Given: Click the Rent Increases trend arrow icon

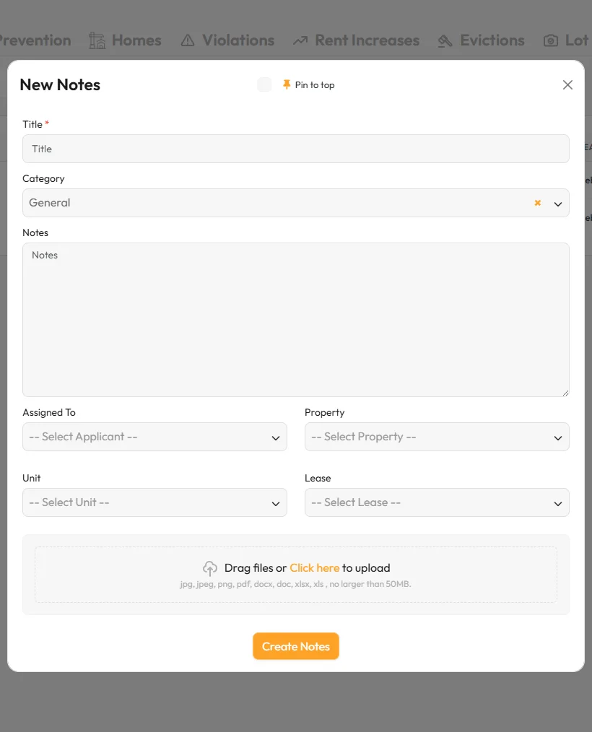Looking at the screenshot, I should coord(300,40).
